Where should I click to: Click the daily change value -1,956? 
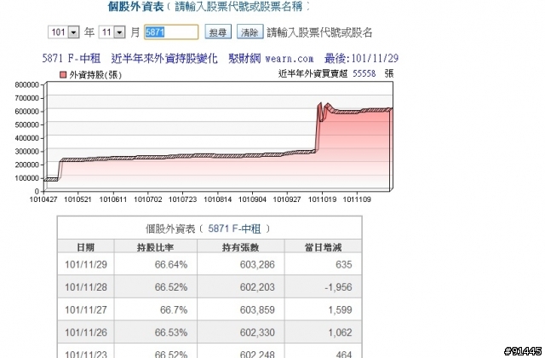[338, 287]
